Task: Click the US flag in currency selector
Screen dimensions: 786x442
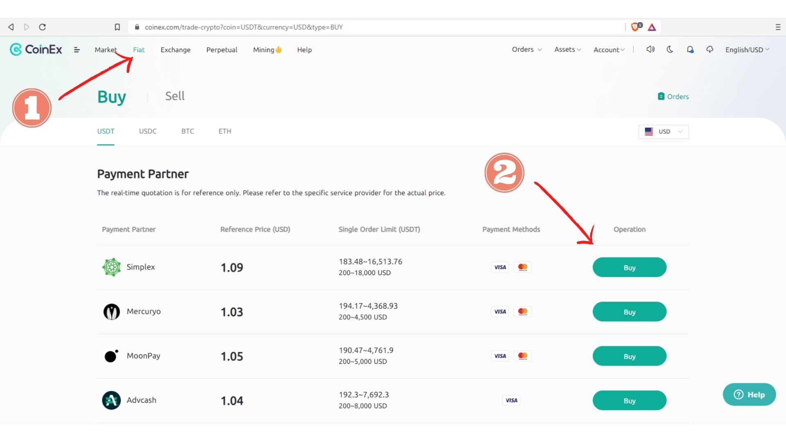Action: pos(649,131)
